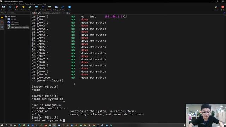The height and width of the screenshot is (127, 226).
Task: Open the Packages toolbar button
Action: [56, 8]
